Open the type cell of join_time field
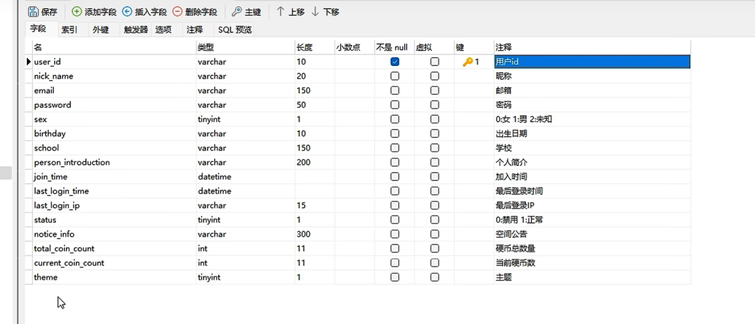Screen dimensions: 755x324 click(245, 177)
